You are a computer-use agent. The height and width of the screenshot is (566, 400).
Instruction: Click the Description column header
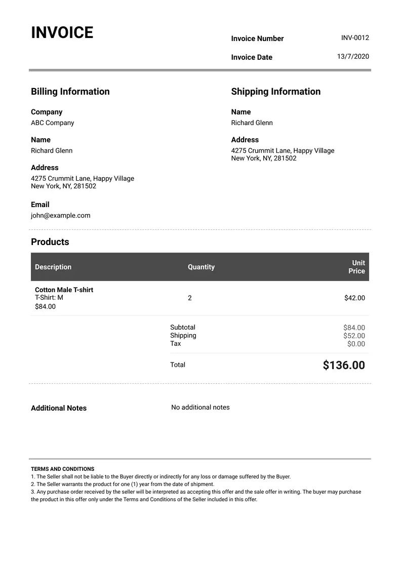53,267
